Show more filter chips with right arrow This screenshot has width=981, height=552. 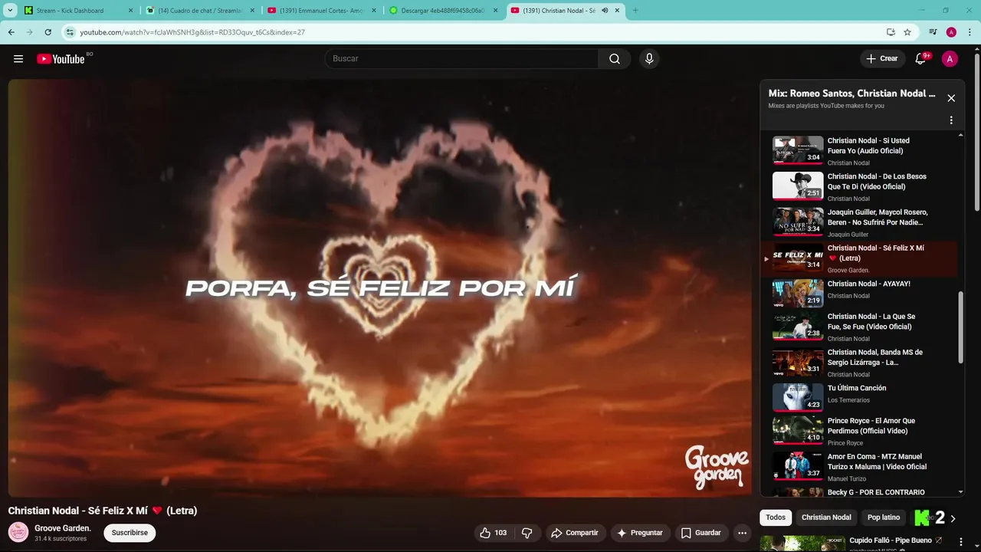953,518
